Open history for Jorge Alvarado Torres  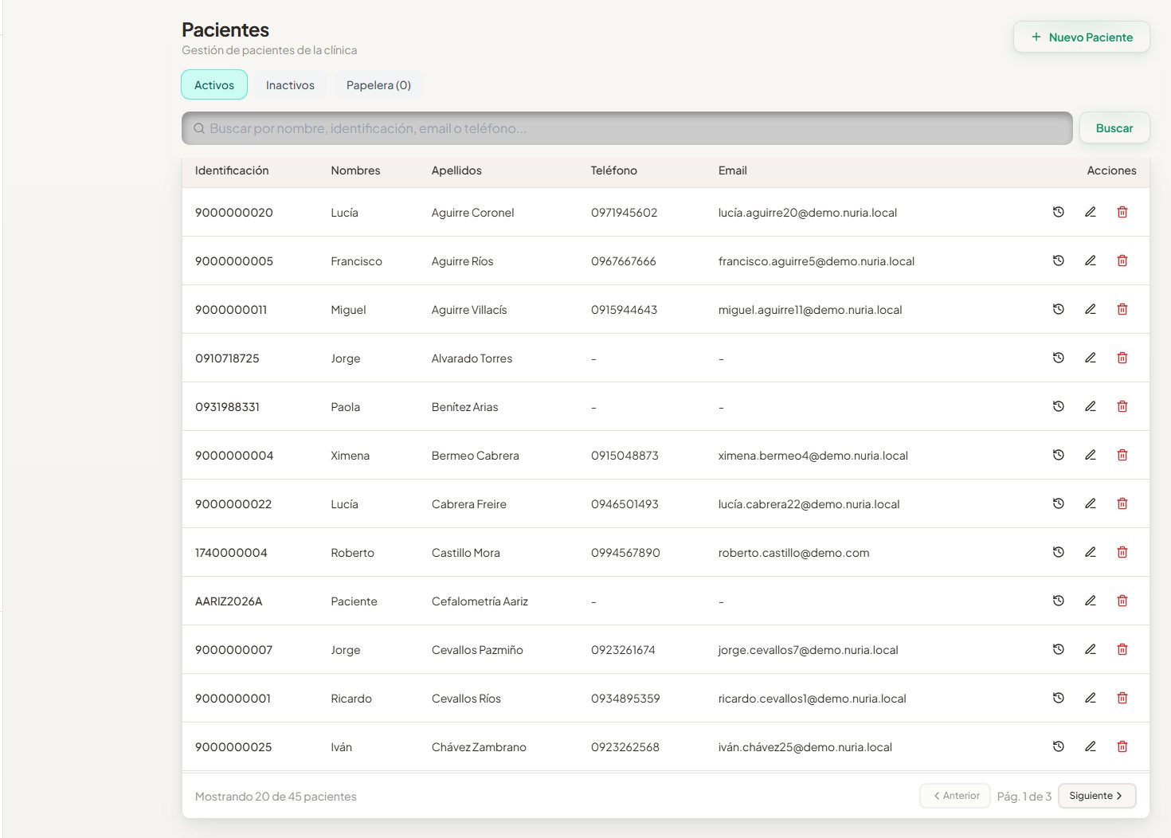click(x=1058, y=358)
